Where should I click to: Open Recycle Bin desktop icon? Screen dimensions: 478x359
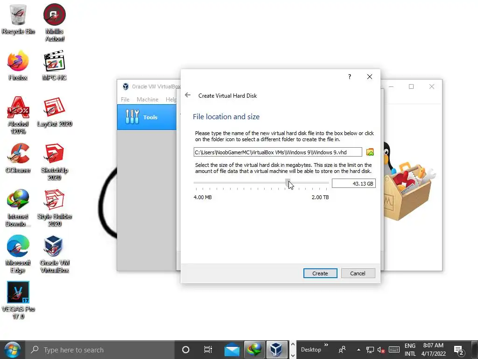coord(18,19)
